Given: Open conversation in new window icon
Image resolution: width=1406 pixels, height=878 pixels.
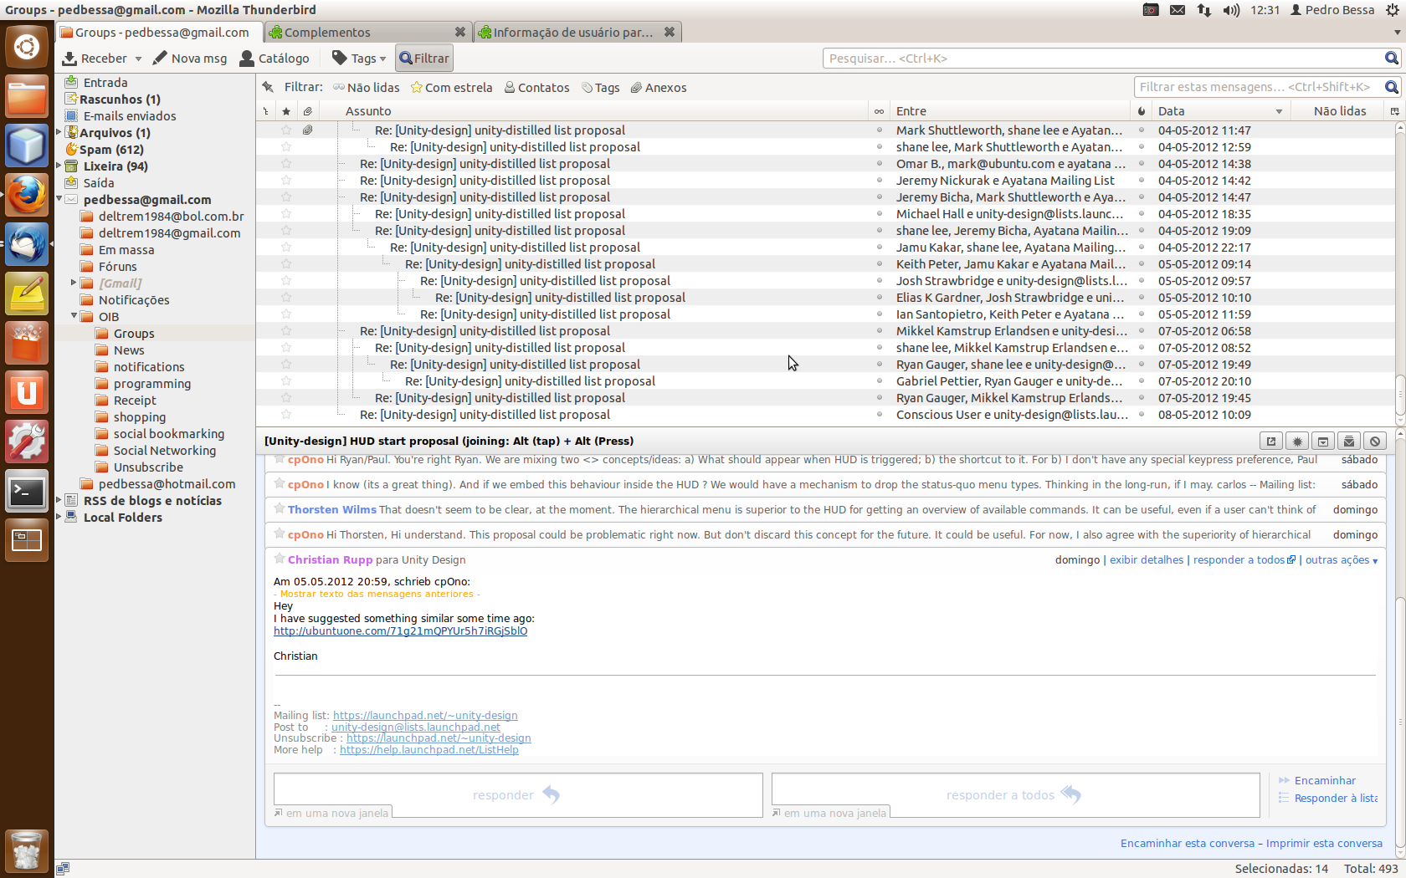Looking at the screenshot, I should (x=1270, y=442).
